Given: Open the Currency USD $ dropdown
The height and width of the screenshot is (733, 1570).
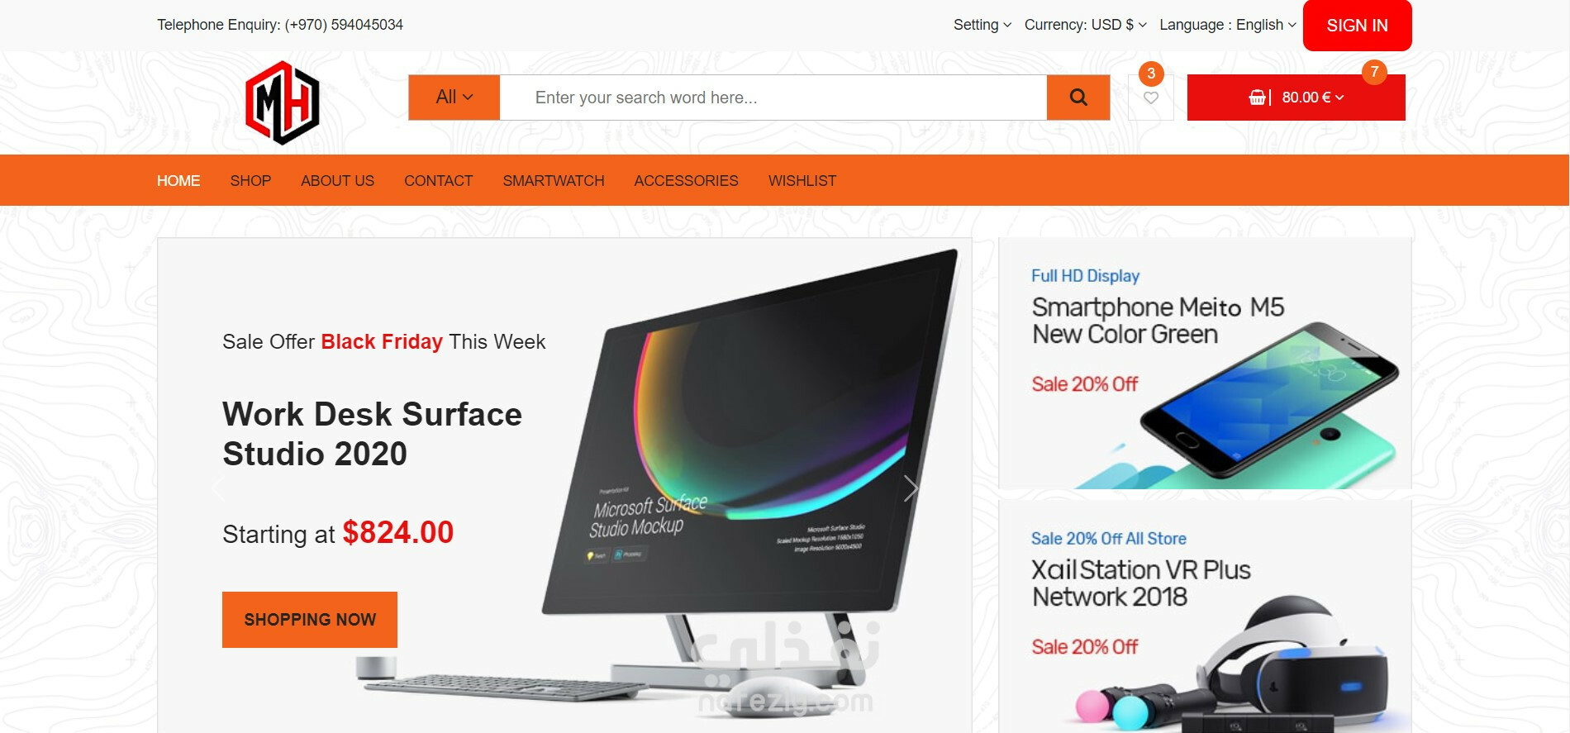Looking at the screenshot, I should point(1085,25).
